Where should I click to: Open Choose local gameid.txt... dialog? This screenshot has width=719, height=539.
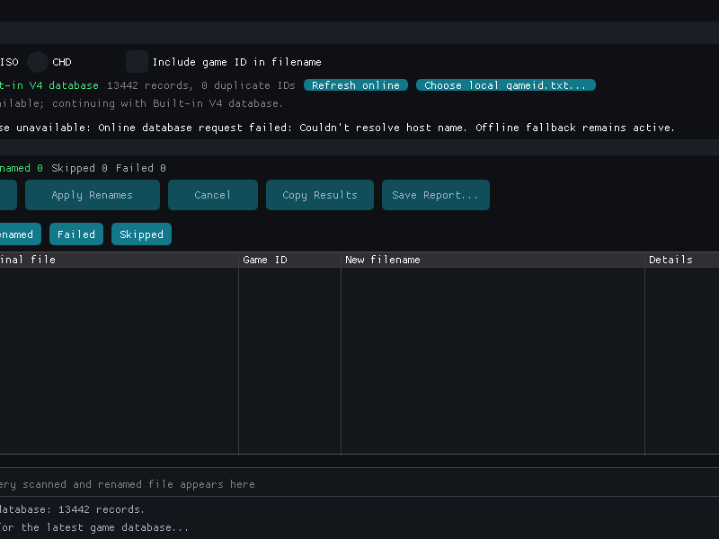pos(506,85)
